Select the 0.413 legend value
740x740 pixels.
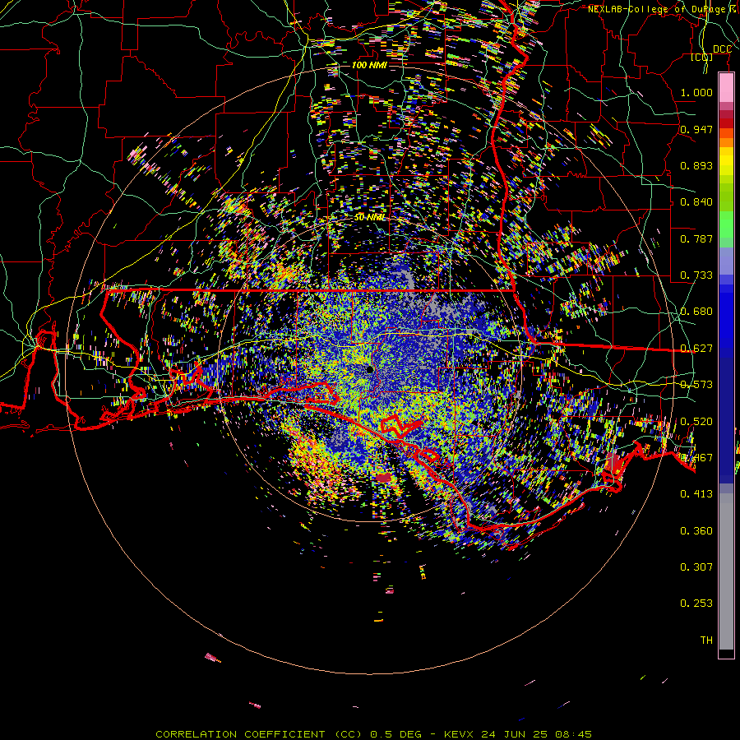pos(696,494)
